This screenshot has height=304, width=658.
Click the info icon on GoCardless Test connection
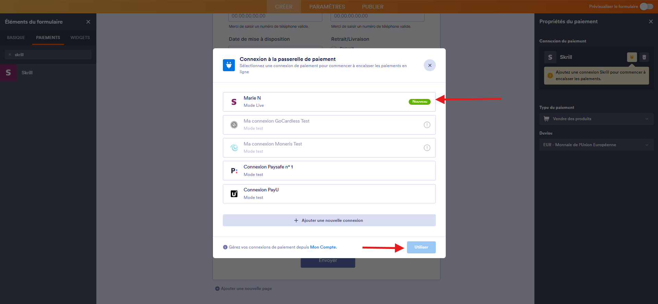[427, 125]
